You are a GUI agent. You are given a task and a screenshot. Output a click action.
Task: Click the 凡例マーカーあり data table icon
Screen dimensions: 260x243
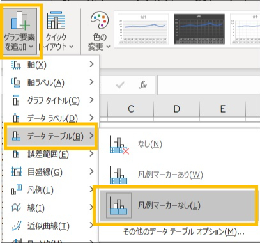pyautogui.click(x=118, y=175)
